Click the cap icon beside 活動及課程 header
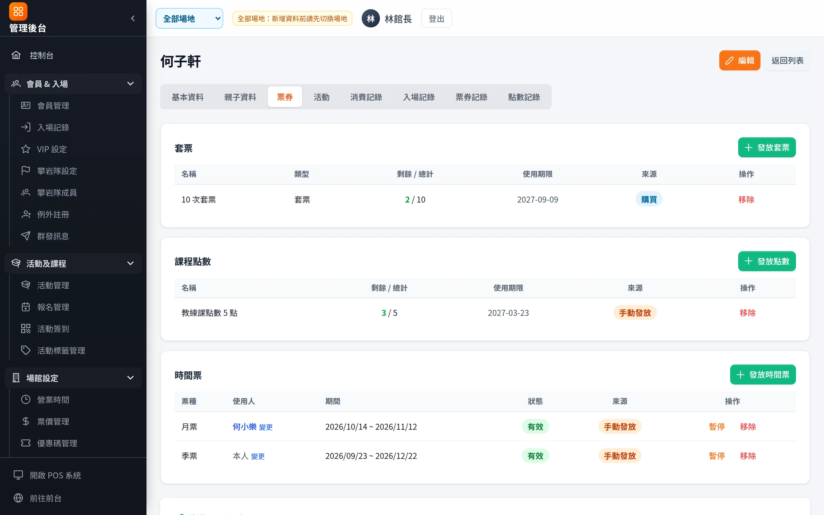Viewport: 824px width, 515px height. pos(16,263)
